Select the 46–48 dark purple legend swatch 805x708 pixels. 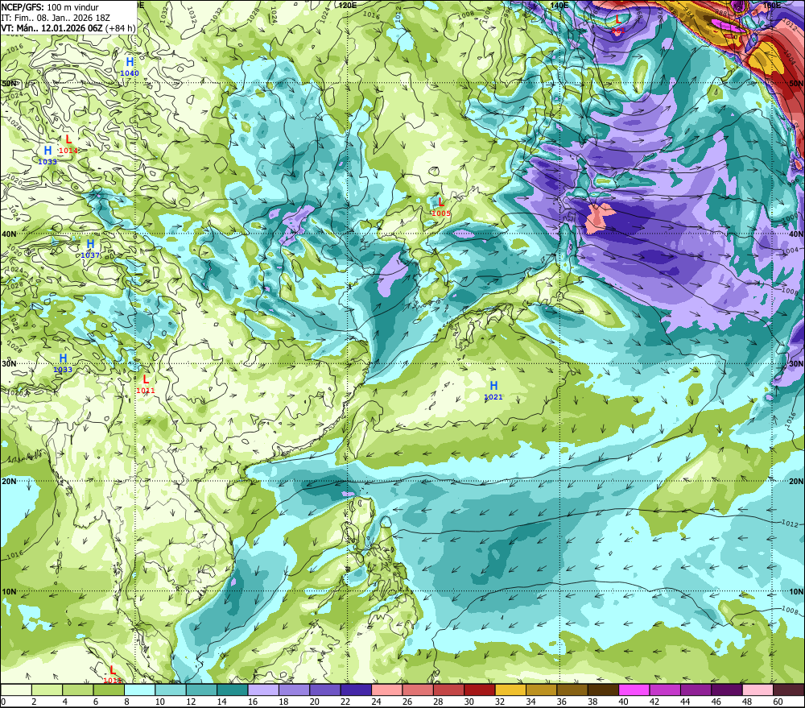pos(726,689)
